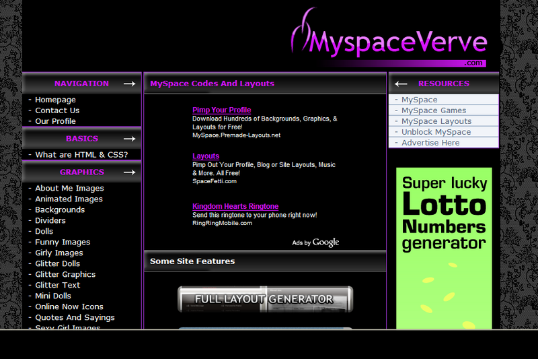Open What are HTML & CSS? page
Image resolution: width=538 pixels, height=359 pixels.
[x=81, y=155]
